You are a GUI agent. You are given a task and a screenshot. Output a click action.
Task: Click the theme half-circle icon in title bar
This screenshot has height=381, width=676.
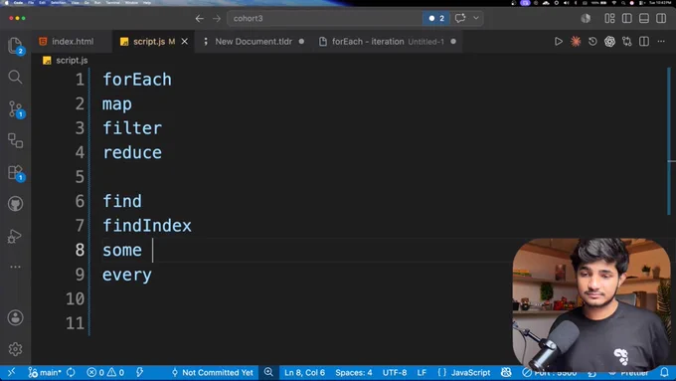[x=586, y=18]
